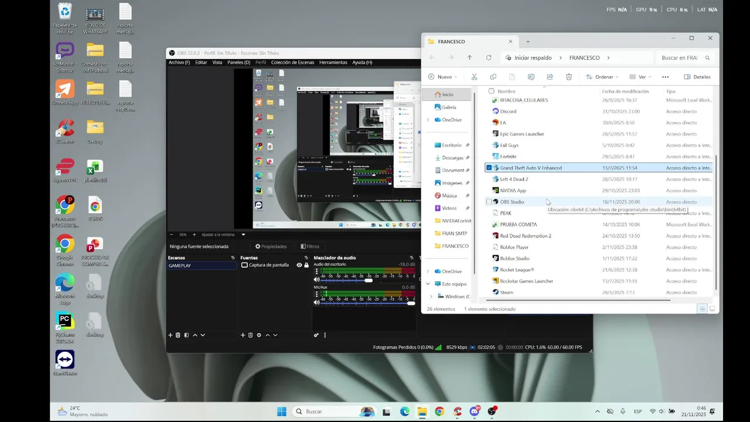Click the Filtros button in OBS

309,246
